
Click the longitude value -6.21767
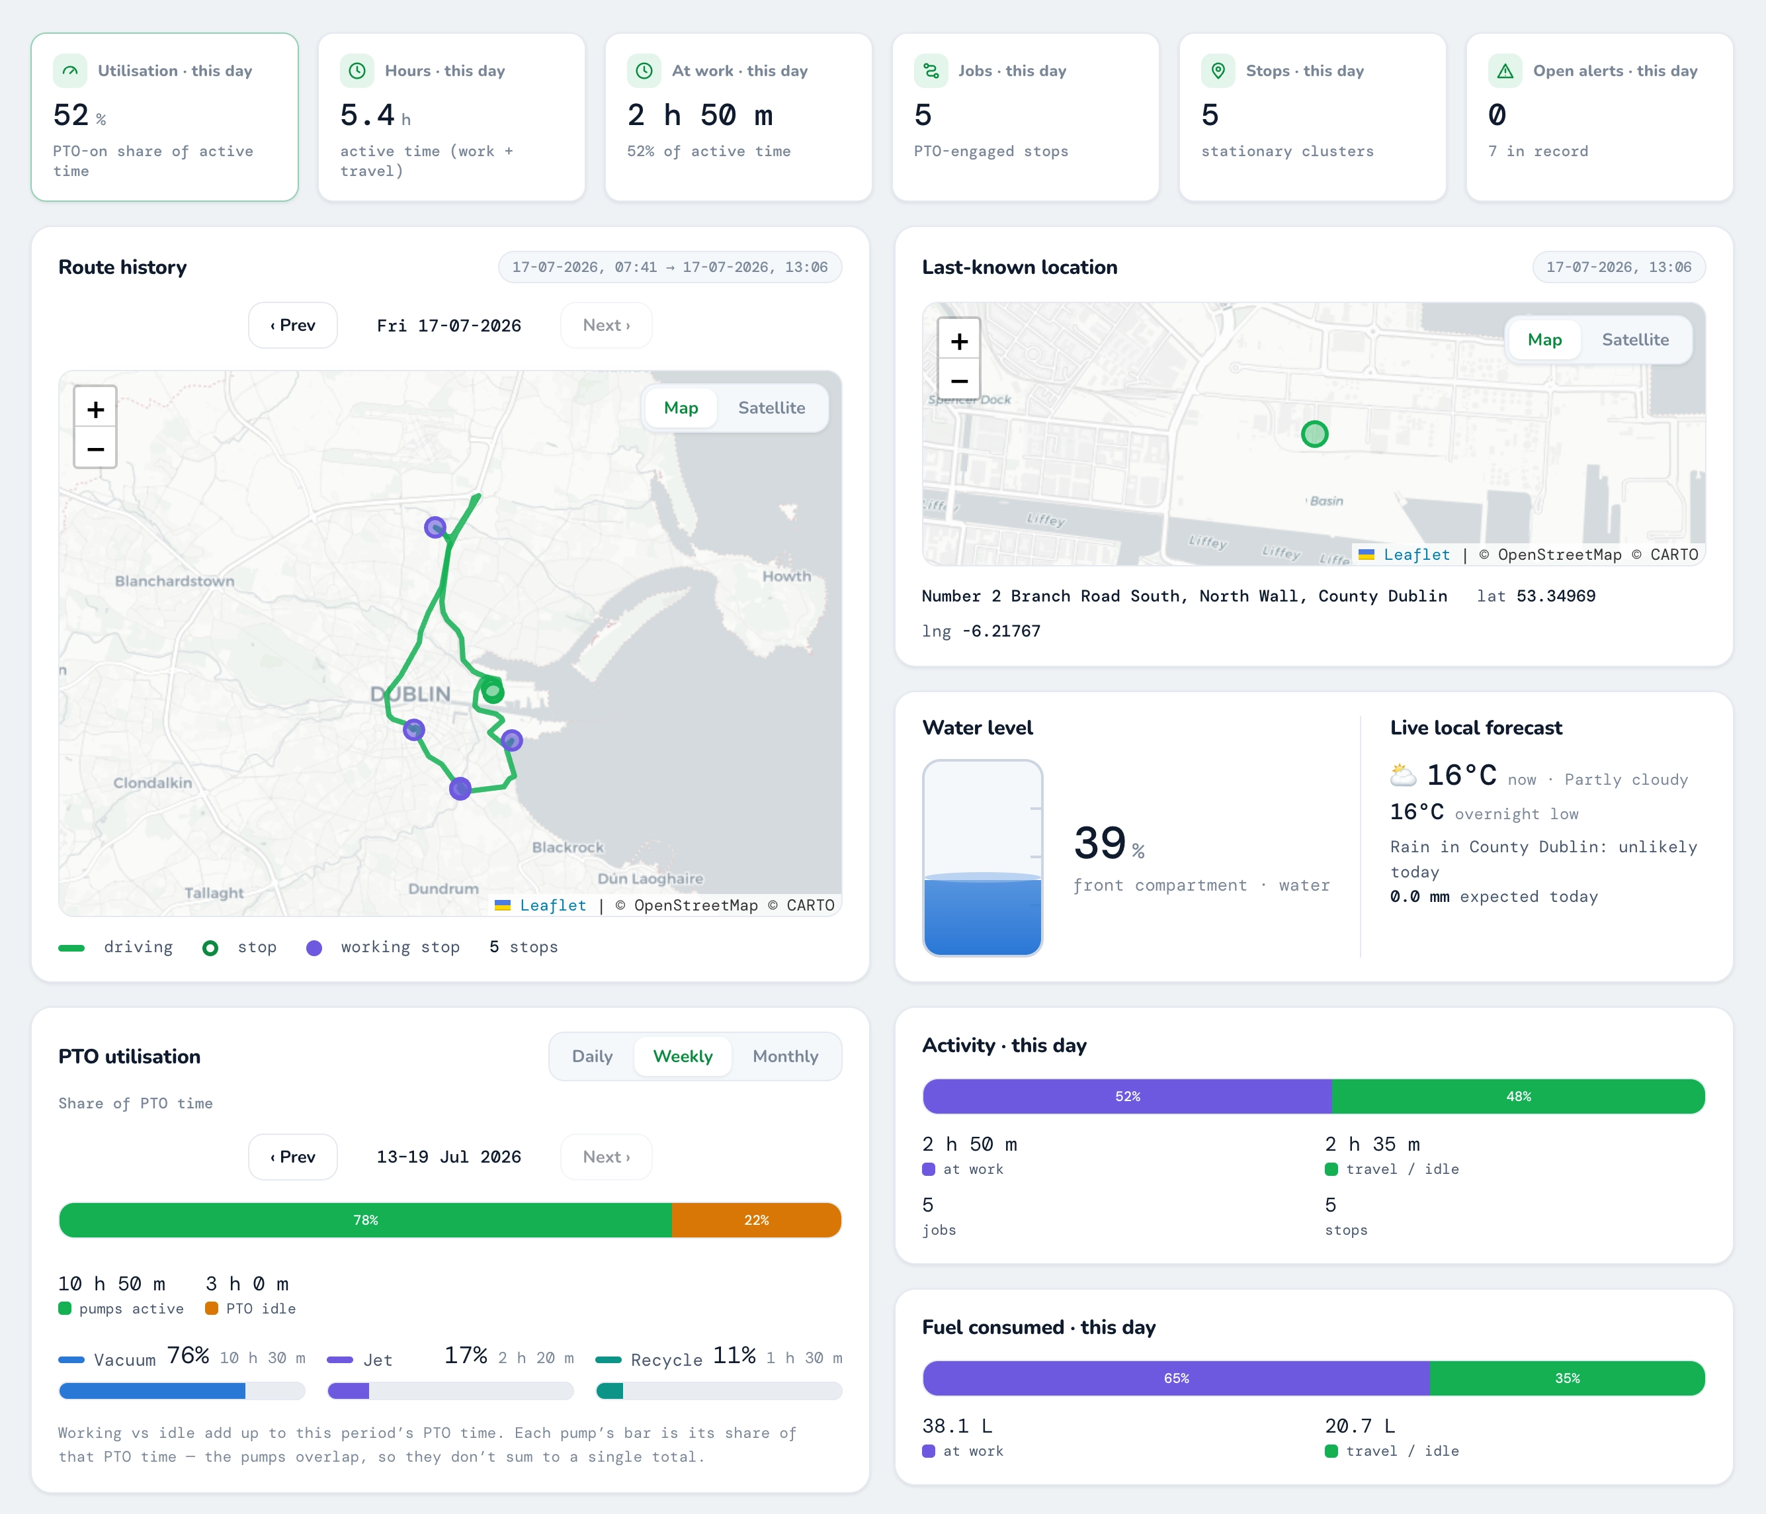[1001, 631]
